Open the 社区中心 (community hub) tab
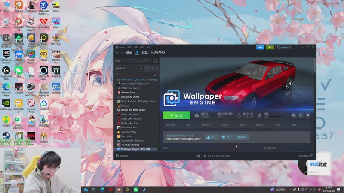This screenshot has width=344, height=193. [x=206, y=125]
